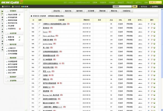Click the edit document icon in row 581
Image resolution: width=163 pixels, height=111 pixels.
152,63
